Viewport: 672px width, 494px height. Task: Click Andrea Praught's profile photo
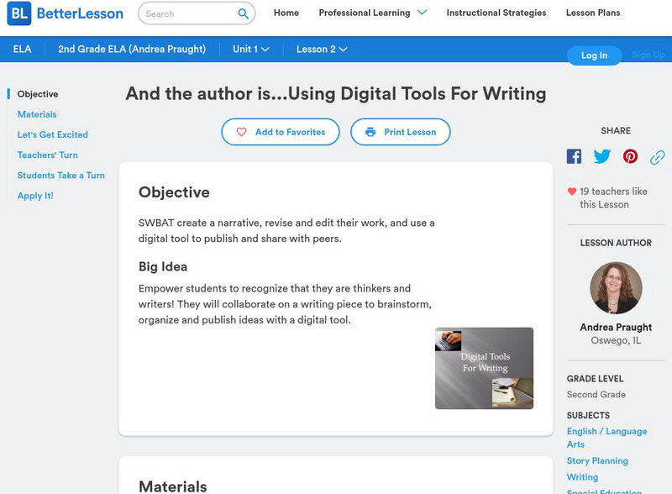[x=616, y=288]
